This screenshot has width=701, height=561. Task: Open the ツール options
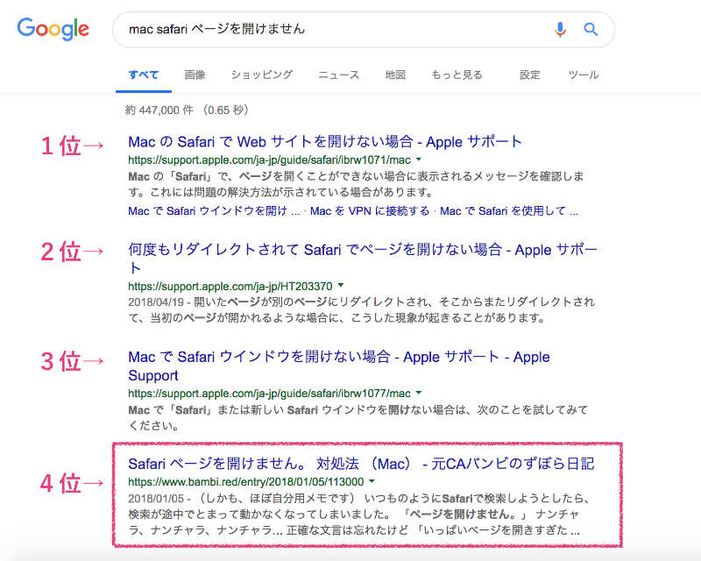[x=584, y=75]
